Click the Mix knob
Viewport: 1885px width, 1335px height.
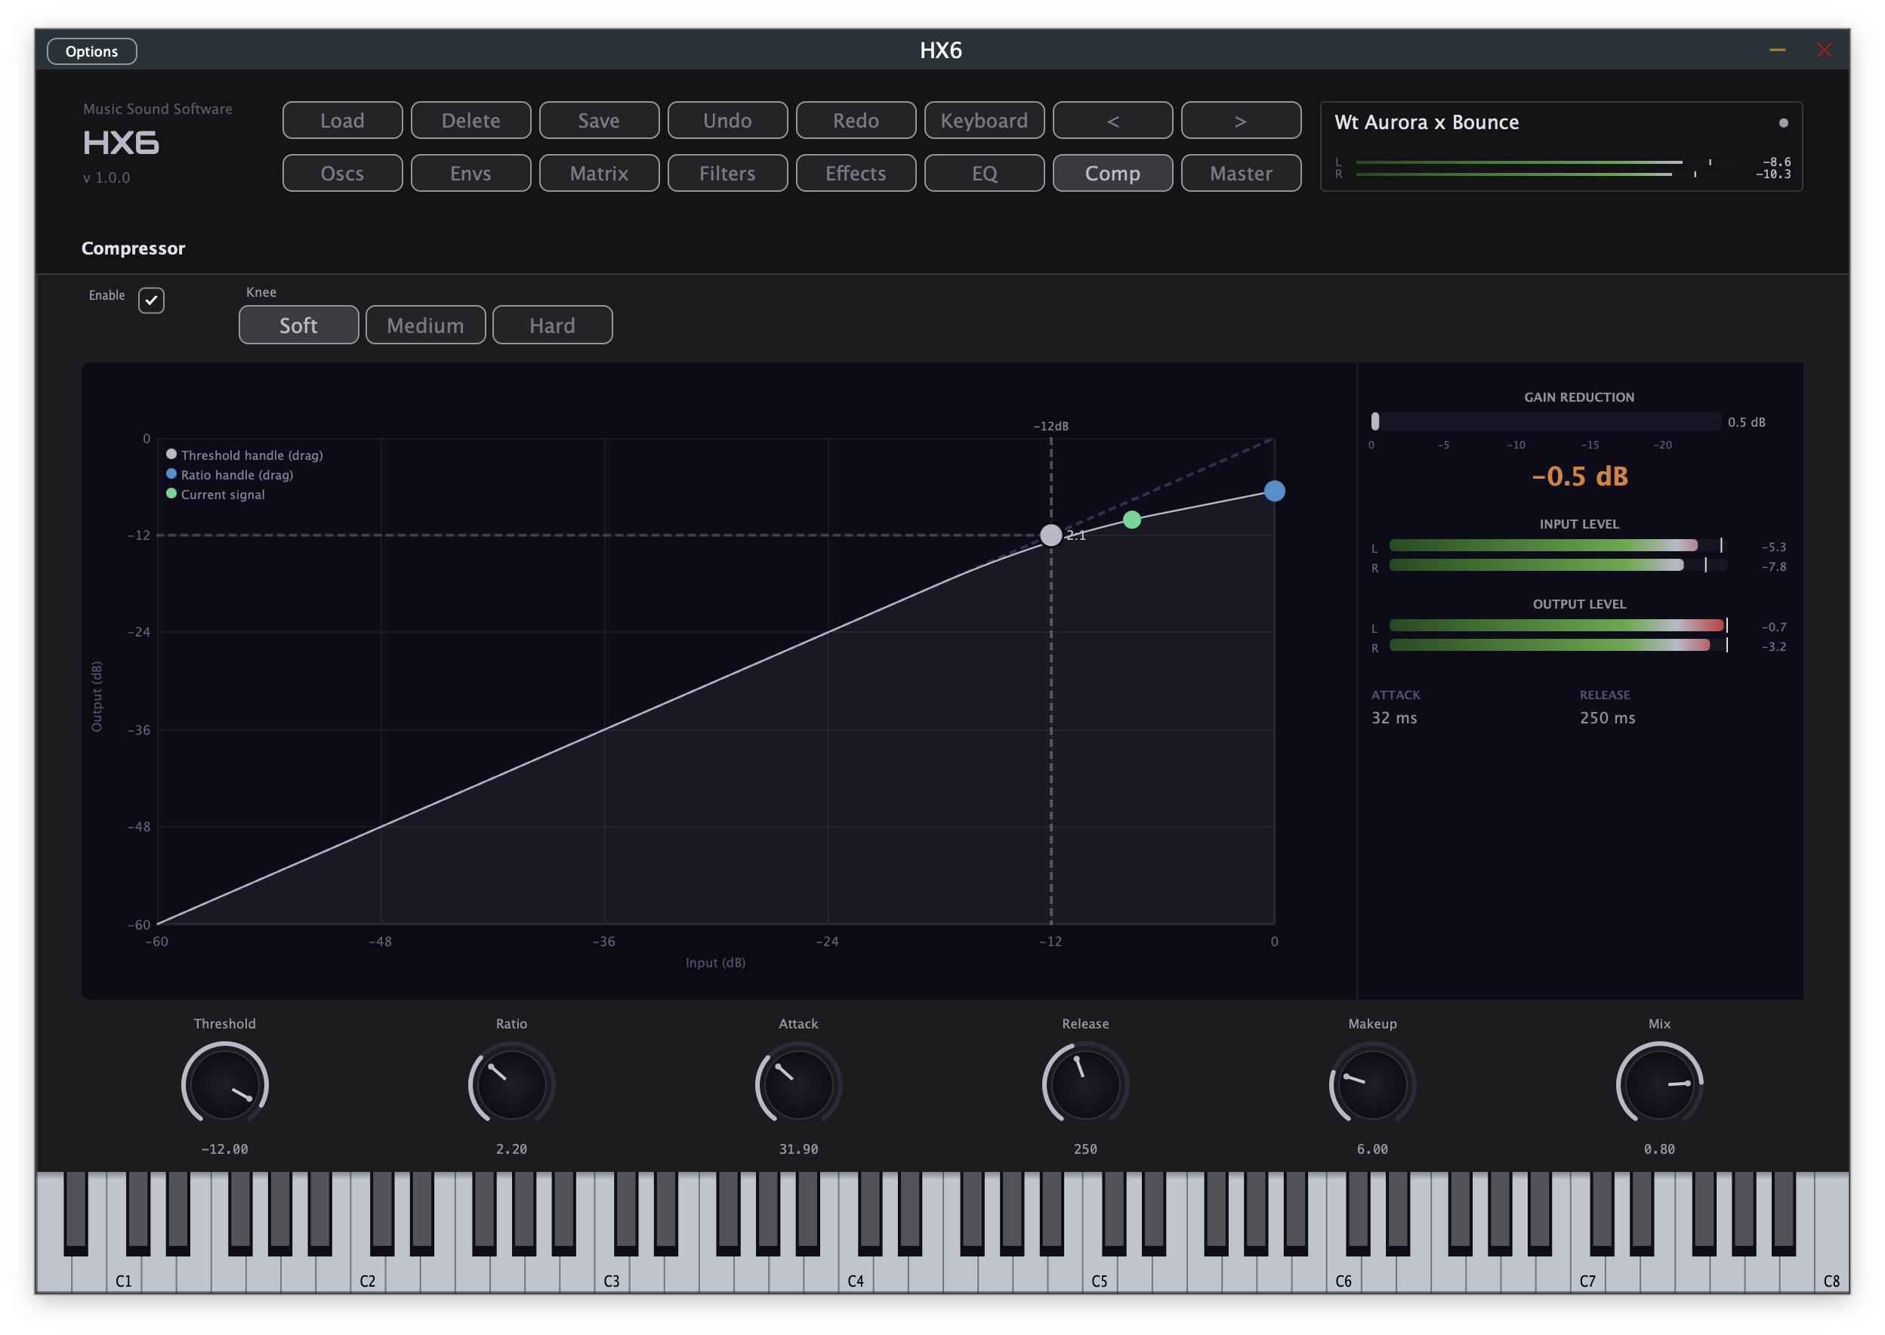pos(1659,1084)
